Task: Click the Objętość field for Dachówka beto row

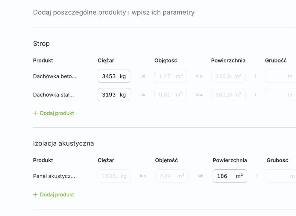Action: 170,76
